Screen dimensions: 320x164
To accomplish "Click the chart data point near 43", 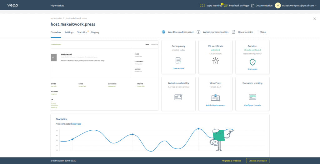I will pos(132,134).
